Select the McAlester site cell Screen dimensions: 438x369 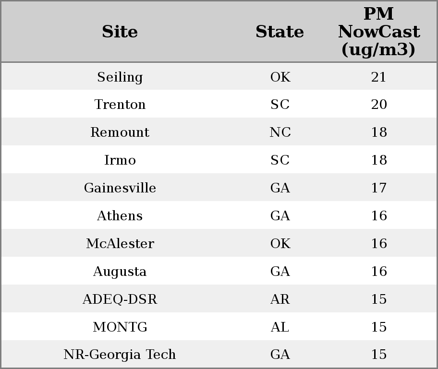(x=120, y=244)
